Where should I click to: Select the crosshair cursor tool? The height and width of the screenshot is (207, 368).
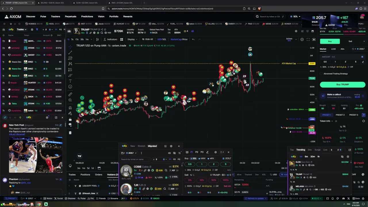coord(70,47)
